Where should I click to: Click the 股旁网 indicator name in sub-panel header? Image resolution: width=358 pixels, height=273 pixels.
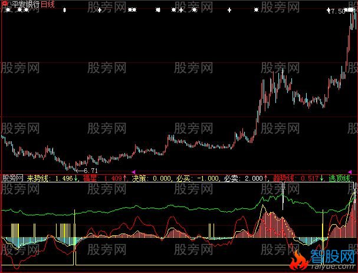click(12, 178)
